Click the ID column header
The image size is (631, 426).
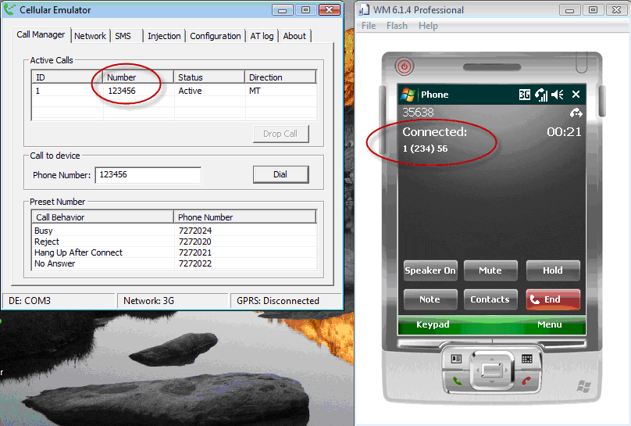67,77
